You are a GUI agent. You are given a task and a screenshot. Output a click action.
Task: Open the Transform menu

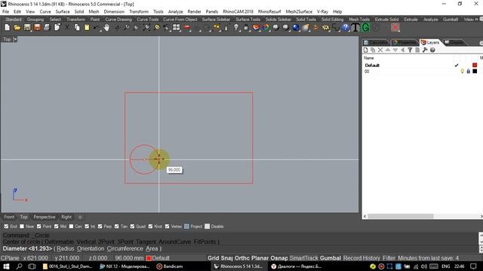tap(139, 12)
